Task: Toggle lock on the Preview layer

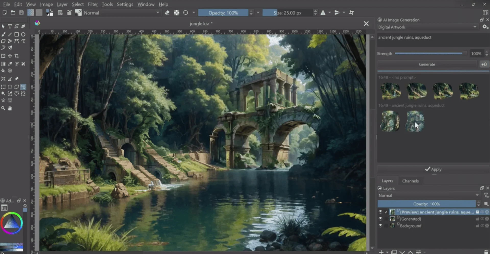Action: tap(477, 212)
